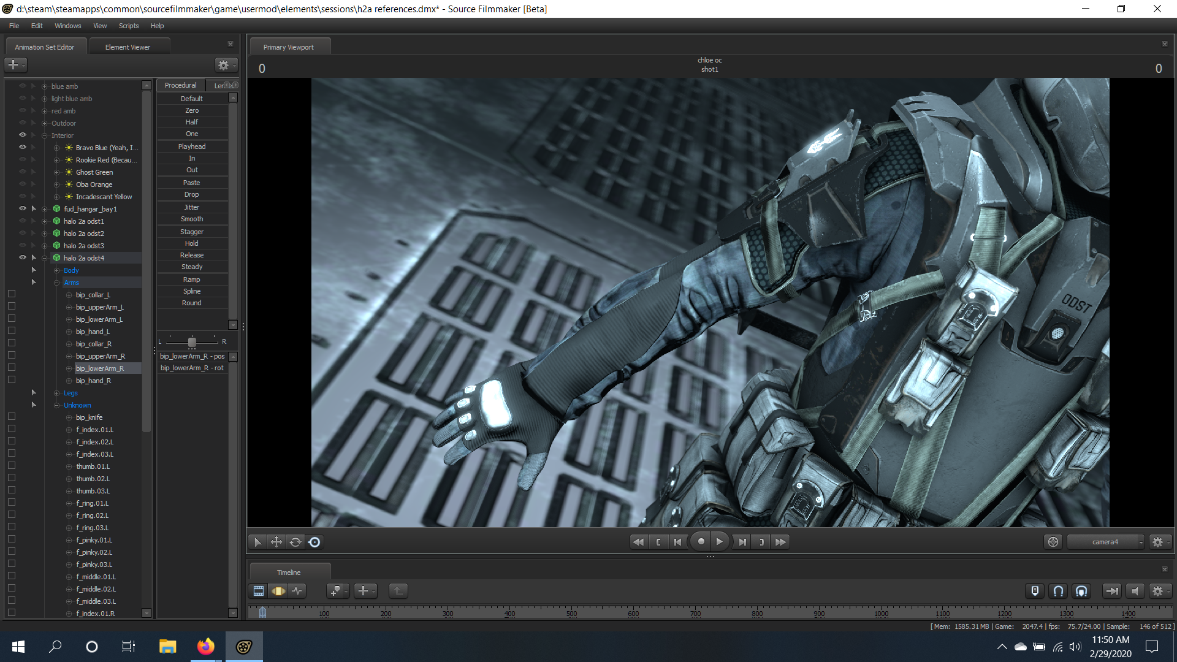Start playback with the play button

pos(720,542)
